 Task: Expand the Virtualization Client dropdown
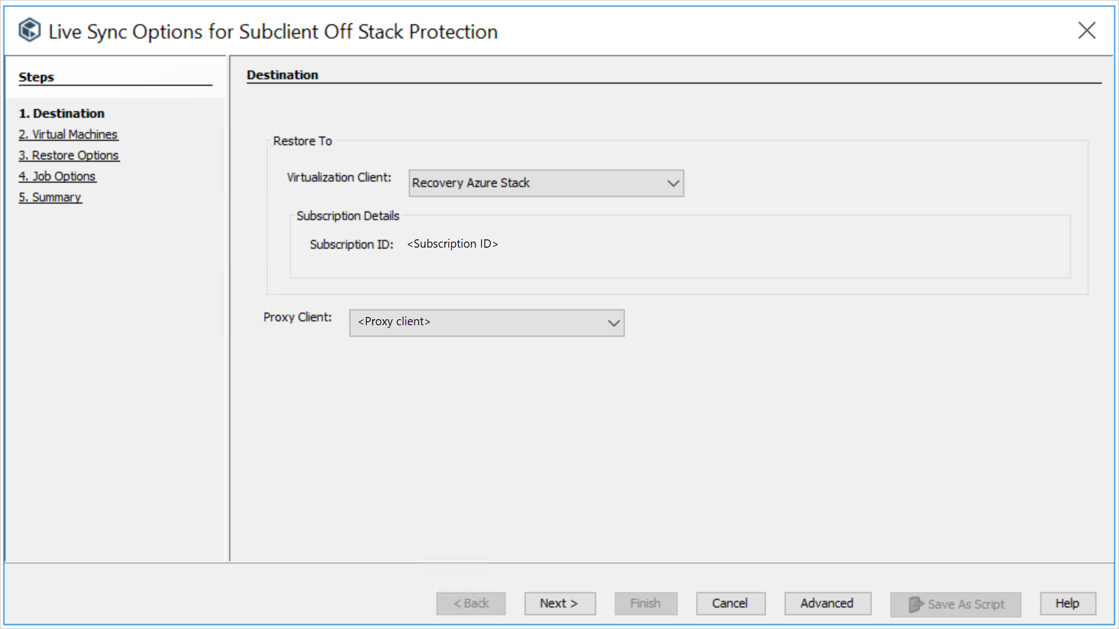coord(672,183)
